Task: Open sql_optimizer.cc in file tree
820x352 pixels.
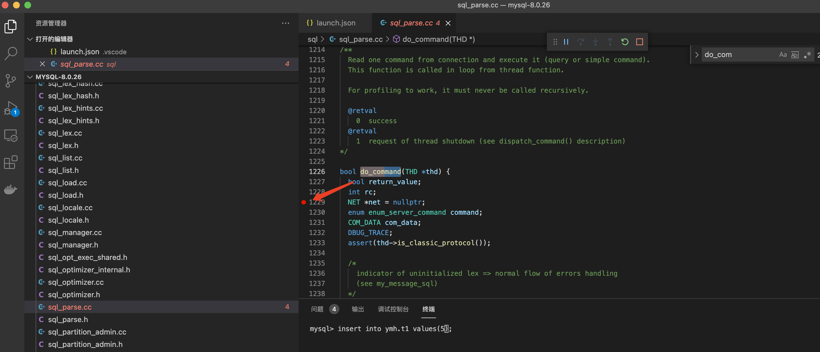Action: click(76, 282)
